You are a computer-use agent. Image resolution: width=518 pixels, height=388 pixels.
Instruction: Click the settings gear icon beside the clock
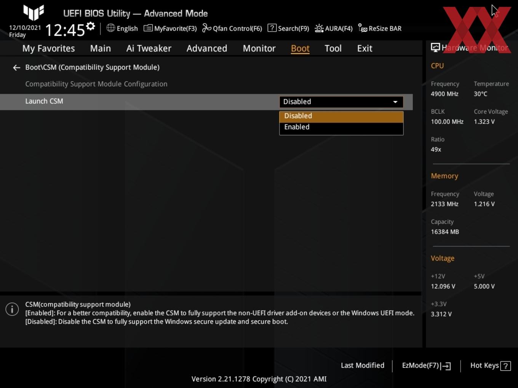click(x=90, y=26)
